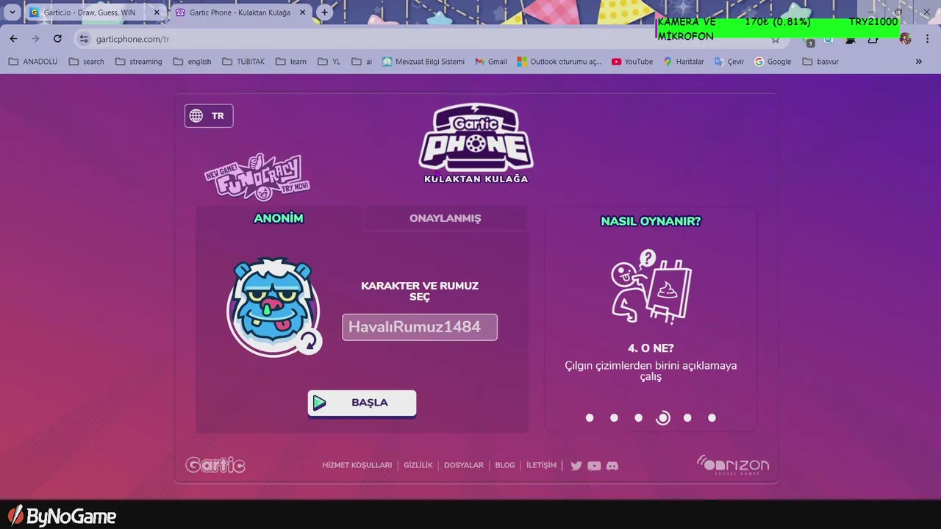The width and height of the screenshot is (941, 529).
Task: Select the second how-to-play slide dot
Action: tap(614, 418)
